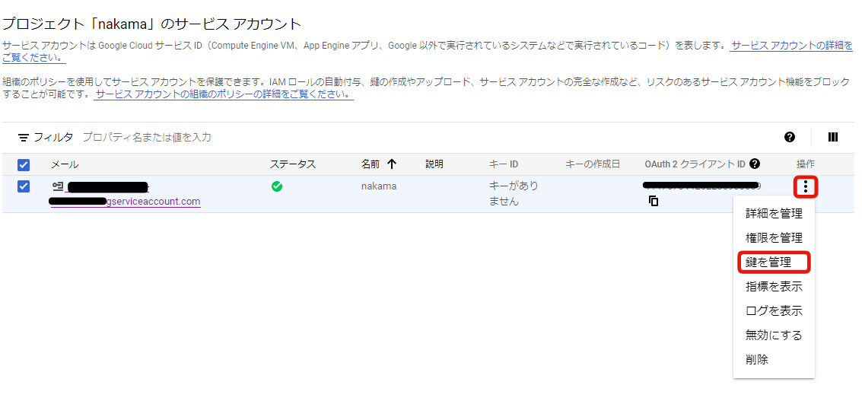Open the column display options icon
Image resolution: width=862 pixels, height=404 pixels.
point(832,137)
